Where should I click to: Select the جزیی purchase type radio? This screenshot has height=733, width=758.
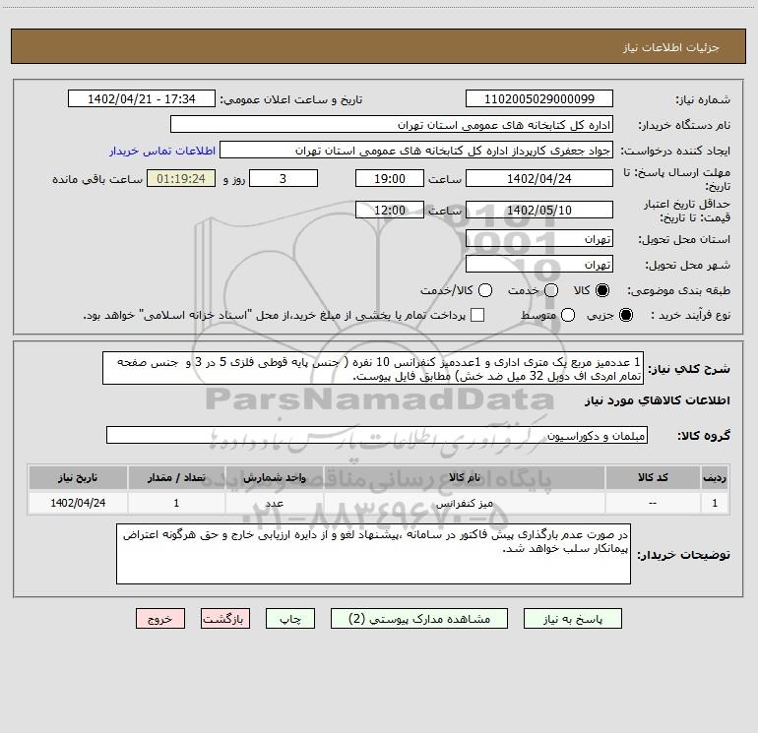point(625,315)
